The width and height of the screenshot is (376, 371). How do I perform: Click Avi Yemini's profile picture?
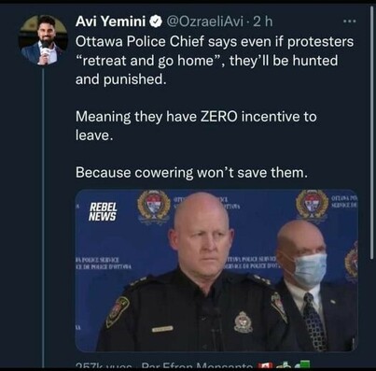43,40
